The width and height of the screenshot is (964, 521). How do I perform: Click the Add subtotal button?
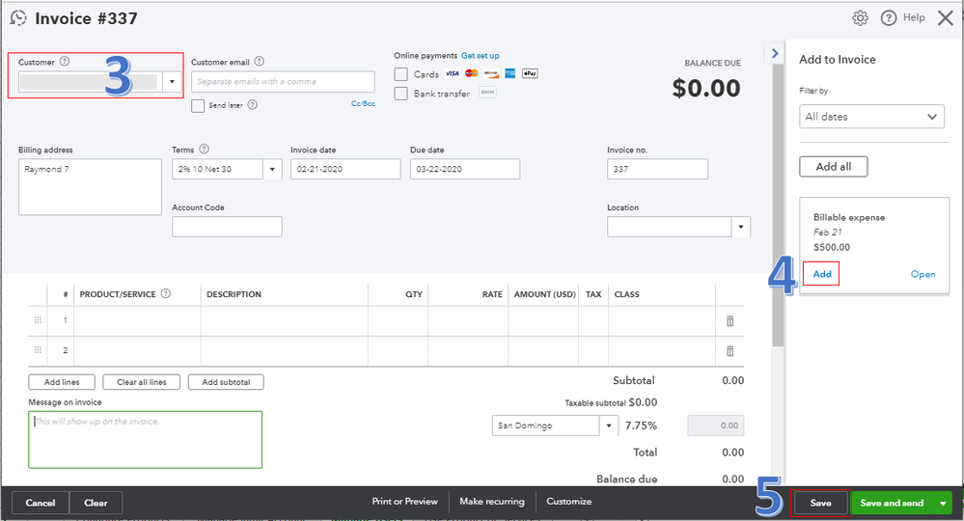226,382
